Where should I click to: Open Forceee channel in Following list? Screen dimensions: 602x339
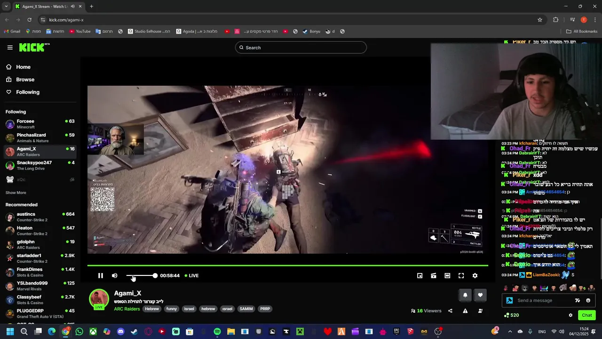pyautogui.click(x=40, y=124)
